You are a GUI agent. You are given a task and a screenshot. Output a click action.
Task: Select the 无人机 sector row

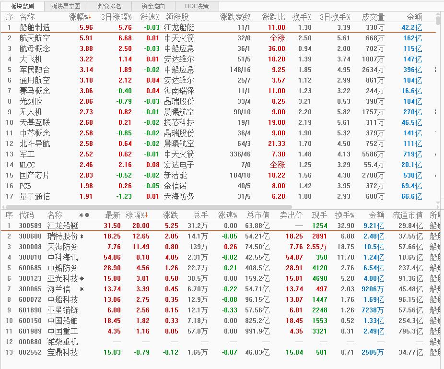coord(218,112)
